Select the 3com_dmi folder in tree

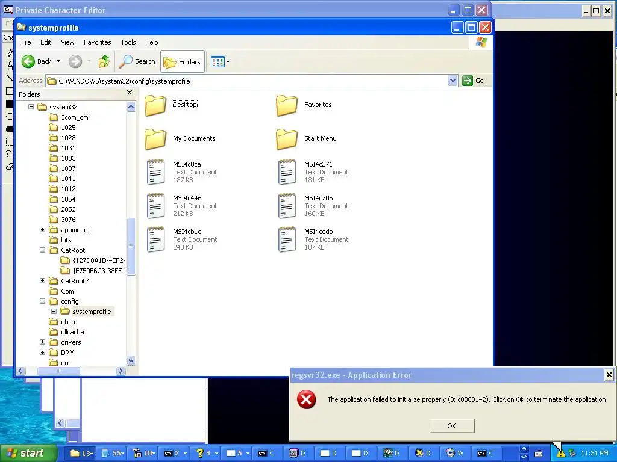click(70, 117)
